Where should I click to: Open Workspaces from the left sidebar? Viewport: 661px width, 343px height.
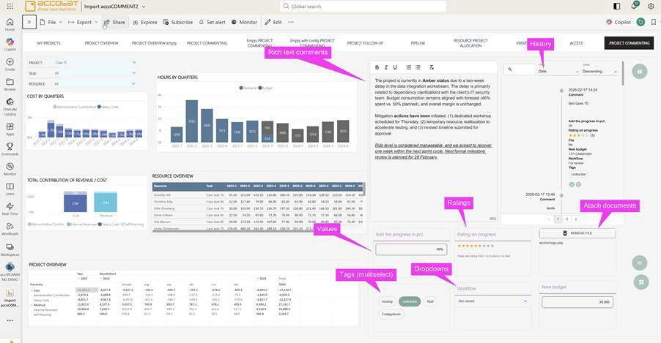10,249
